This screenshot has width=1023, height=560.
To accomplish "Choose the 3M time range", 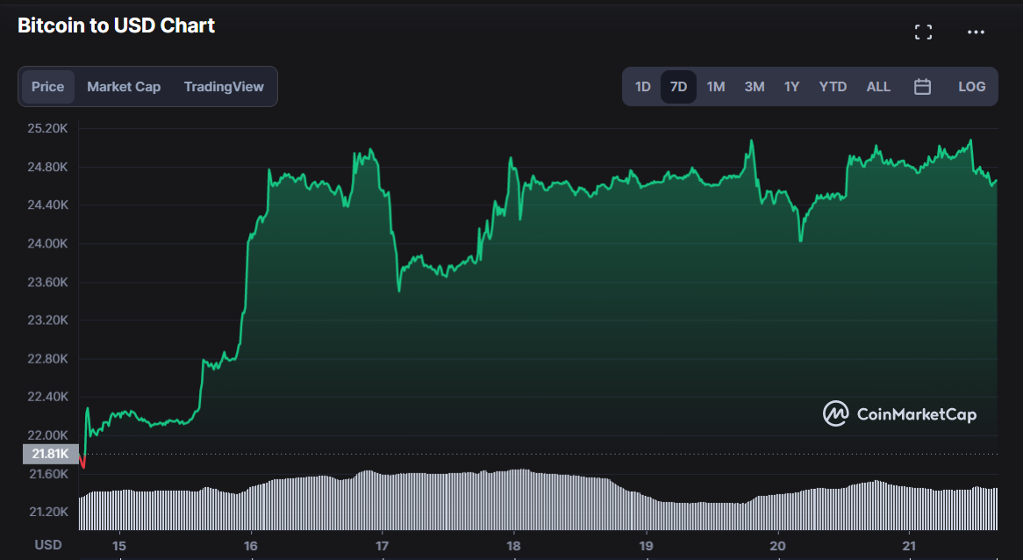I will 755,86.
